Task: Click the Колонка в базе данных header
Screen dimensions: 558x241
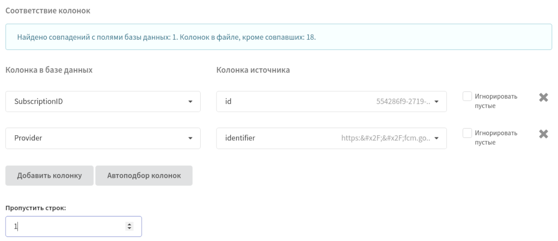Action: [49, 70]
